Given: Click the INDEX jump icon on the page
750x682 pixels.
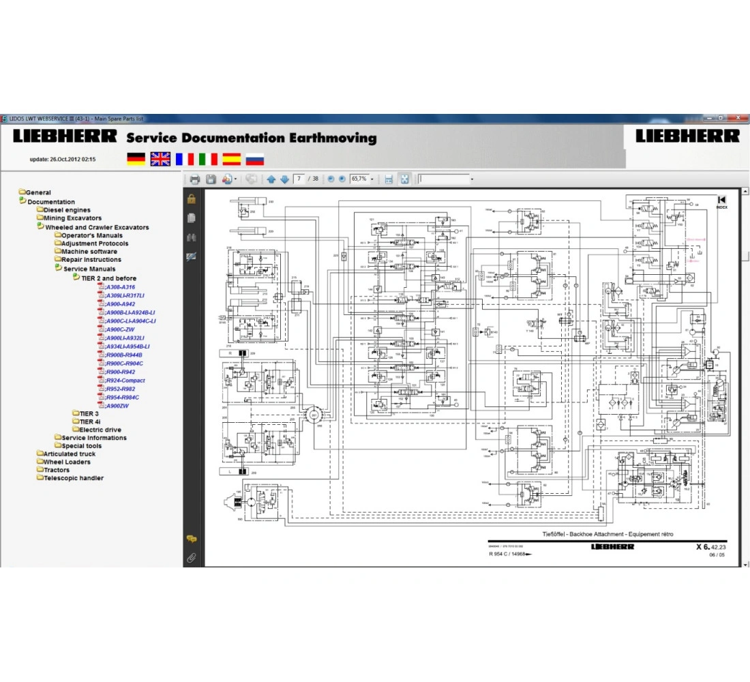Looking at the screenshot, I should tap(722, 202).
